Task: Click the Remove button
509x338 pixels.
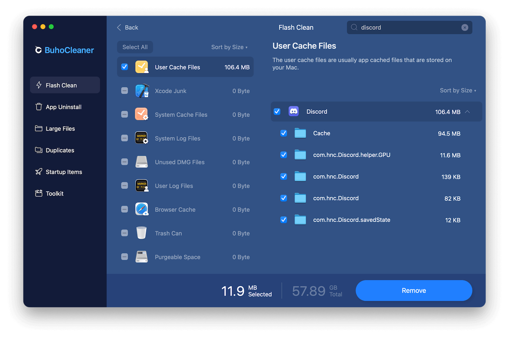Action: tap(414, 290)
